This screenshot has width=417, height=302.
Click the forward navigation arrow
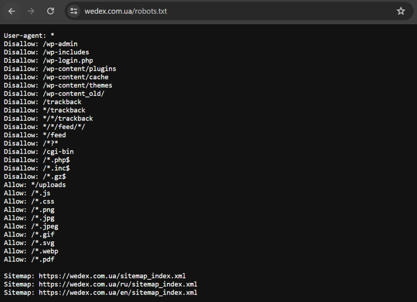pos(31,11)
